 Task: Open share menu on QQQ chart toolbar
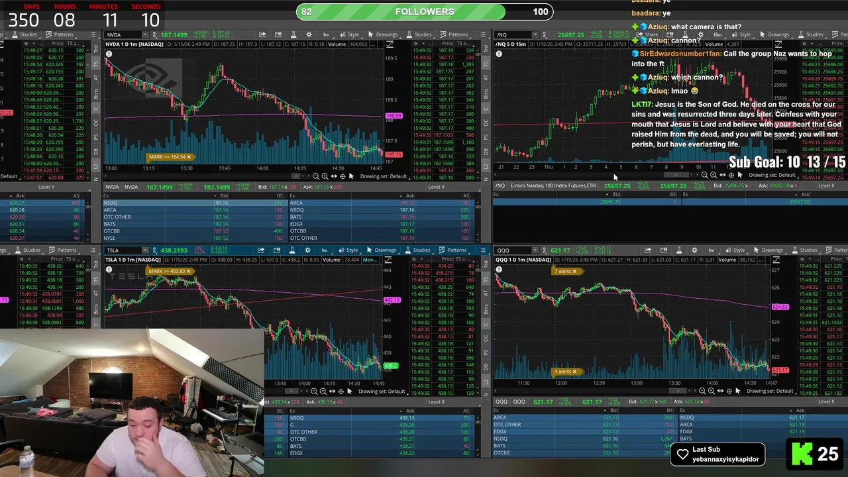click(x=648, y=250)
